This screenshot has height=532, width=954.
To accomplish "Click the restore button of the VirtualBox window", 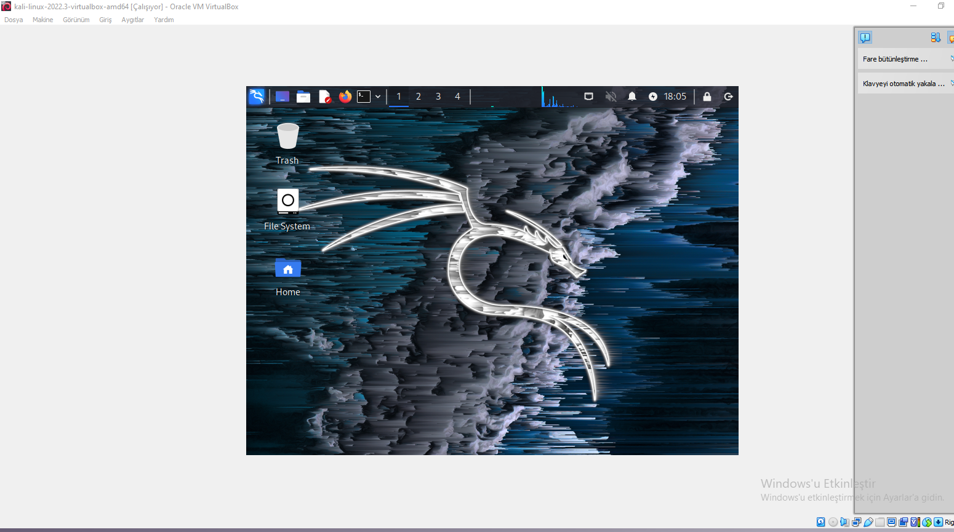I will point(941,6).
